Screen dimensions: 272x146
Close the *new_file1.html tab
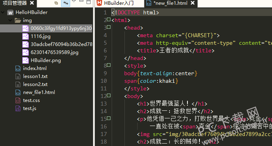point(193,3)
